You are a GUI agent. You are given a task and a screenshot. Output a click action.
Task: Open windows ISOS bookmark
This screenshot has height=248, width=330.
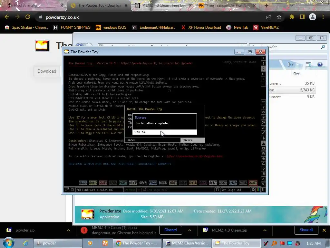click(x=111, y=27)
